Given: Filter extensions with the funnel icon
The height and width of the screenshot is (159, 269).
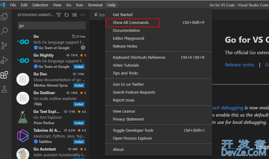Looking at the screenshot, I should (59, 15).
